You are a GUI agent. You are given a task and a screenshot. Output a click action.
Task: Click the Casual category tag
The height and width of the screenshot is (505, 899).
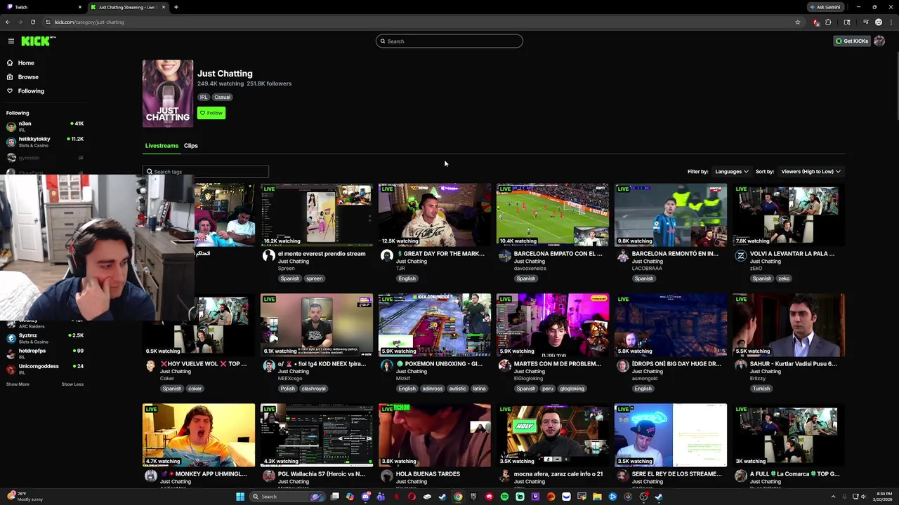pyautogui.click(x=222, y=97)
